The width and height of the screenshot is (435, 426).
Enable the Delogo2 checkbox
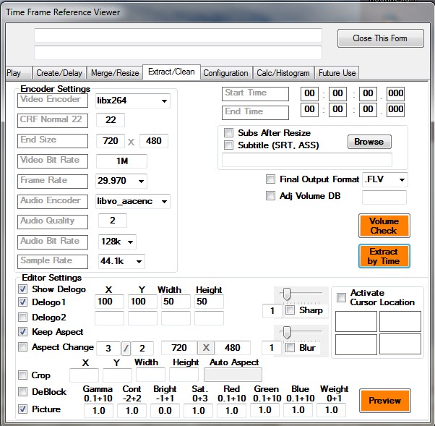22,317
